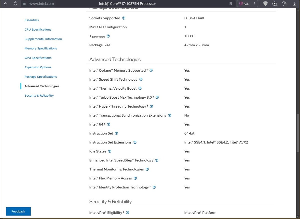Screen dimensions: 300x219
Task: Click the padlock site security icon
Action: point(24,4)
